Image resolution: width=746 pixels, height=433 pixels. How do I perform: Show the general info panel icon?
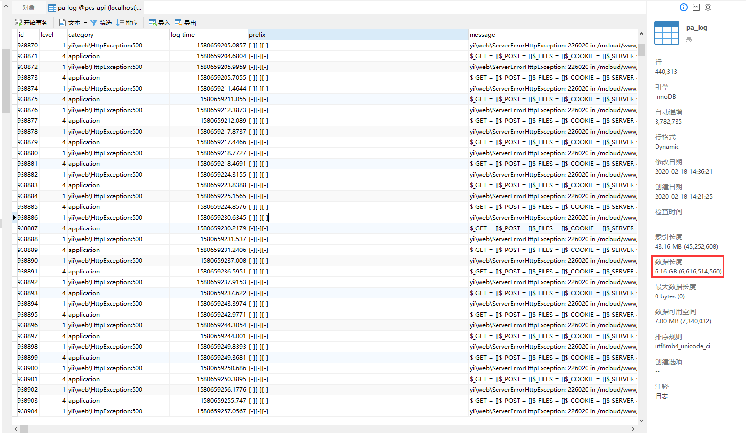[684, 7]
